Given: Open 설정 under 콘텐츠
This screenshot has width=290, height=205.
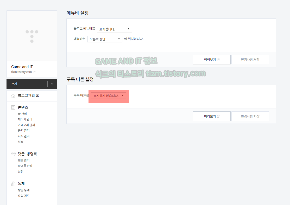Looking at the screenshot, I should [x=21, y=142].
